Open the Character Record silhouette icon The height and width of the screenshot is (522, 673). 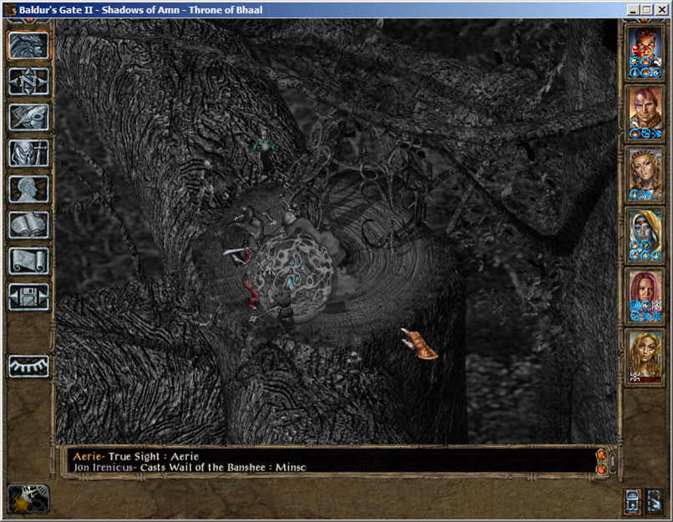(28, 190)
